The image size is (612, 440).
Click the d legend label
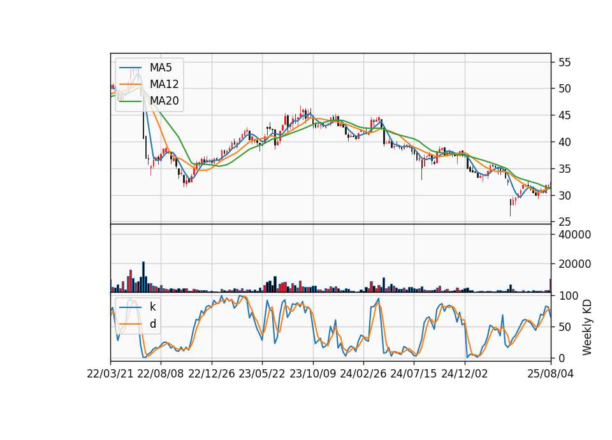pyautogui.click(x=152, y=324)
